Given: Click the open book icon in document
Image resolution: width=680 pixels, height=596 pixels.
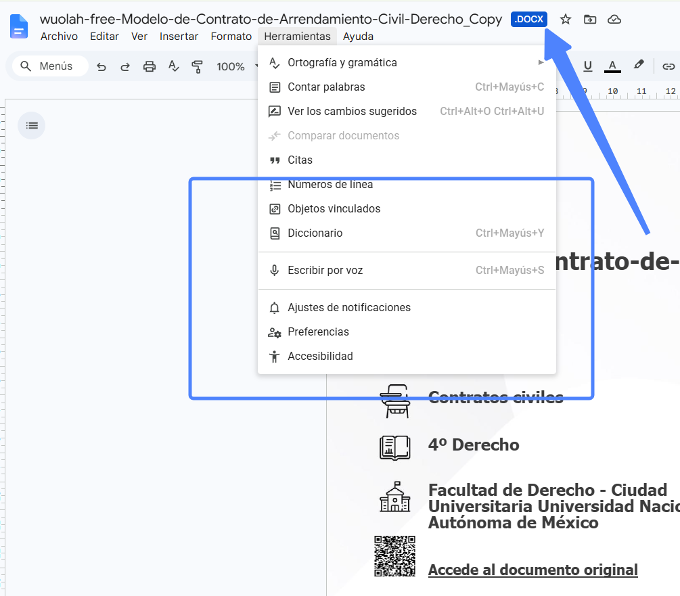Looking at the screenshot, I should pos(394,447).
